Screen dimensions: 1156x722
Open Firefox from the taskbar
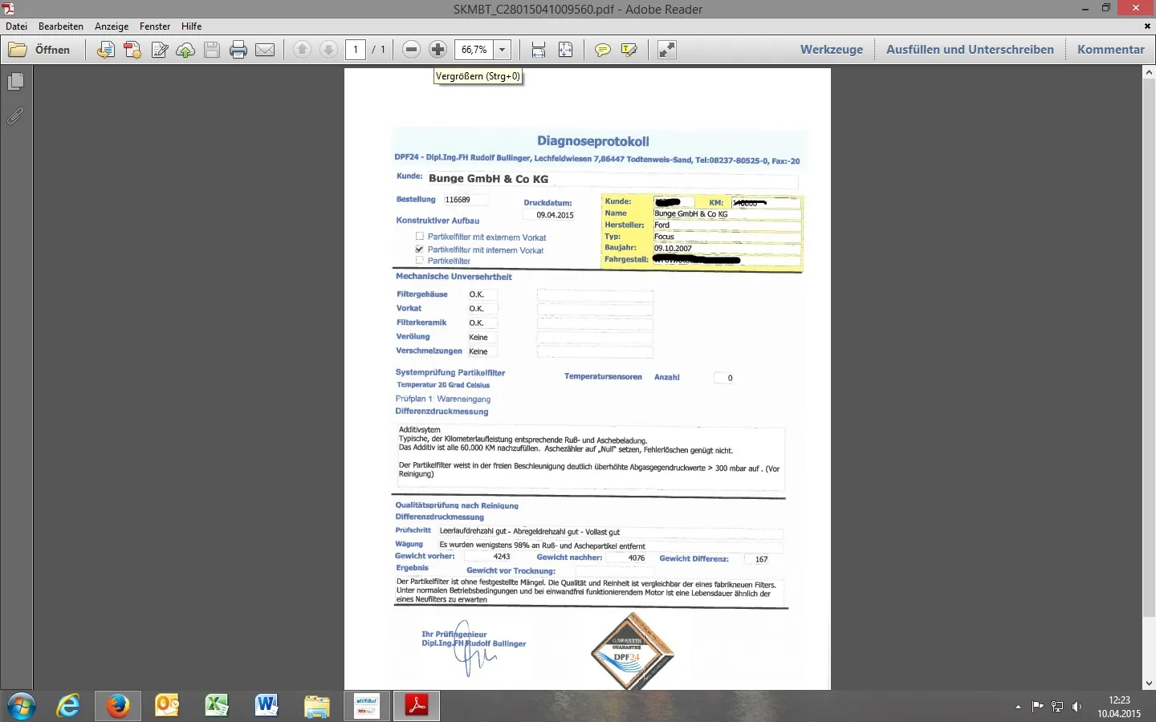(118, 706)
